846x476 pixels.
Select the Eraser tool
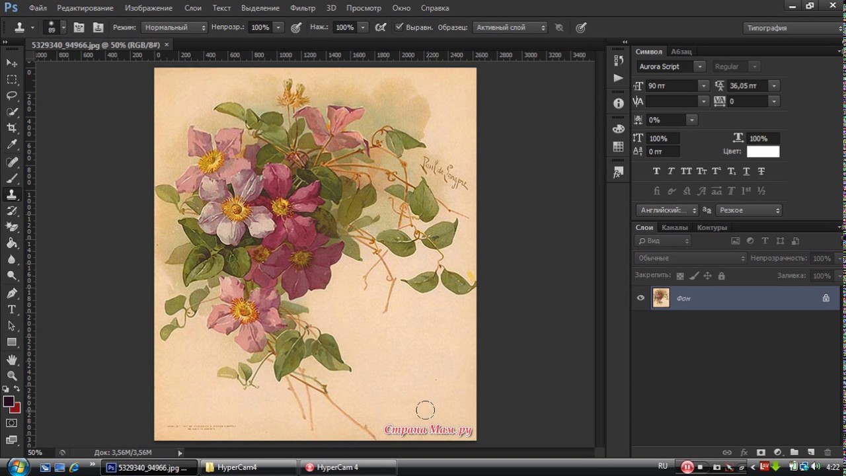pos(12,227)
